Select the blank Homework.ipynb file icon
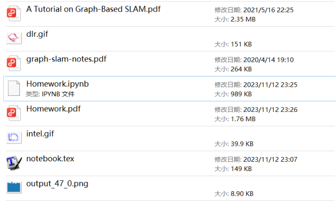Image resolution: width=336 pixels, height=201 pixels. click(x=13, y=89)
